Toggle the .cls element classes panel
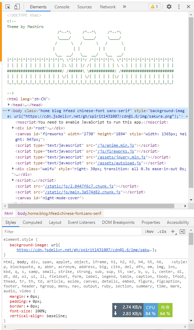 [162, 232]
